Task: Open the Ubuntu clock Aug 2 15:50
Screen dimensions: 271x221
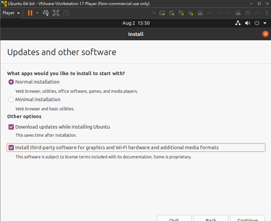Action: (x=136, y=23)
